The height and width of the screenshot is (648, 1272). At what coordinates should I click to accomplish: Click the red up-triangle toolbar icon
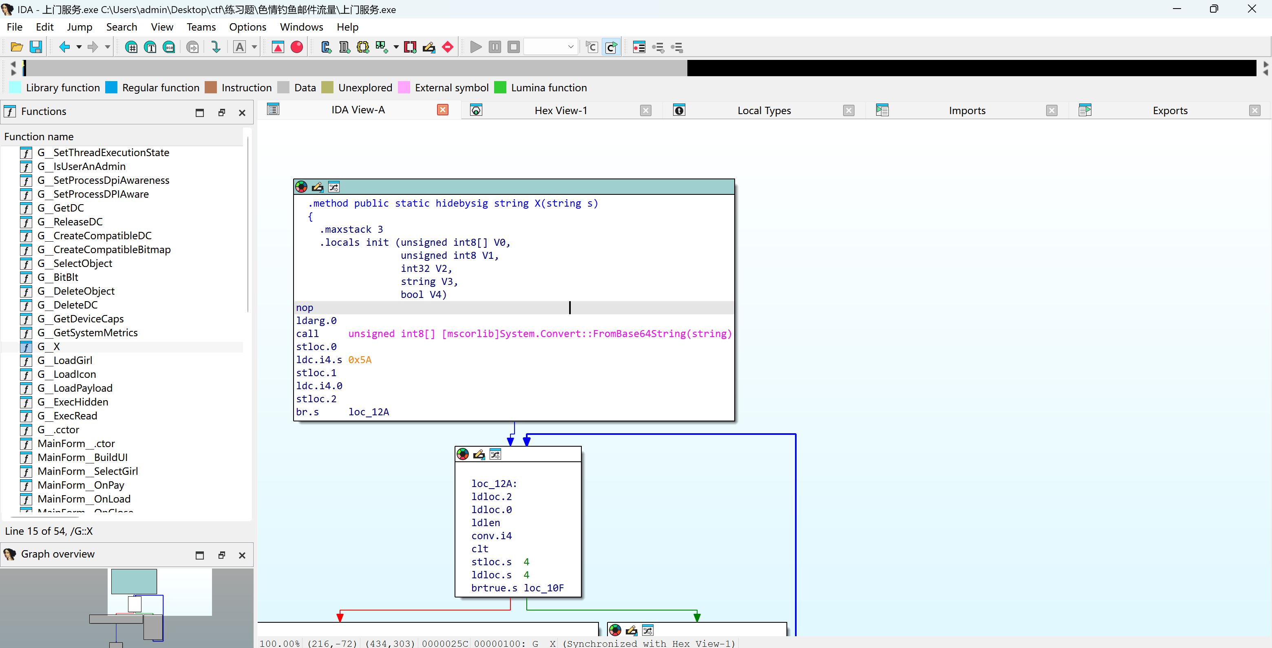[x=278, y=47]
